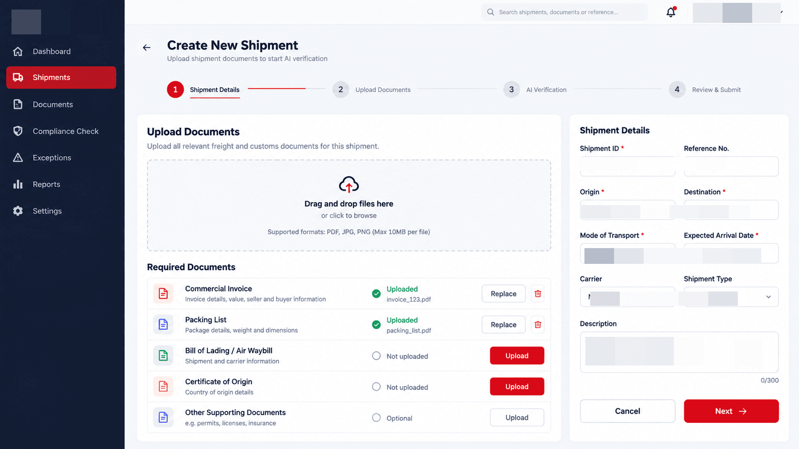Delete the uploaded invoice_123.pdf with trash icon

click(x=538, y=293)
